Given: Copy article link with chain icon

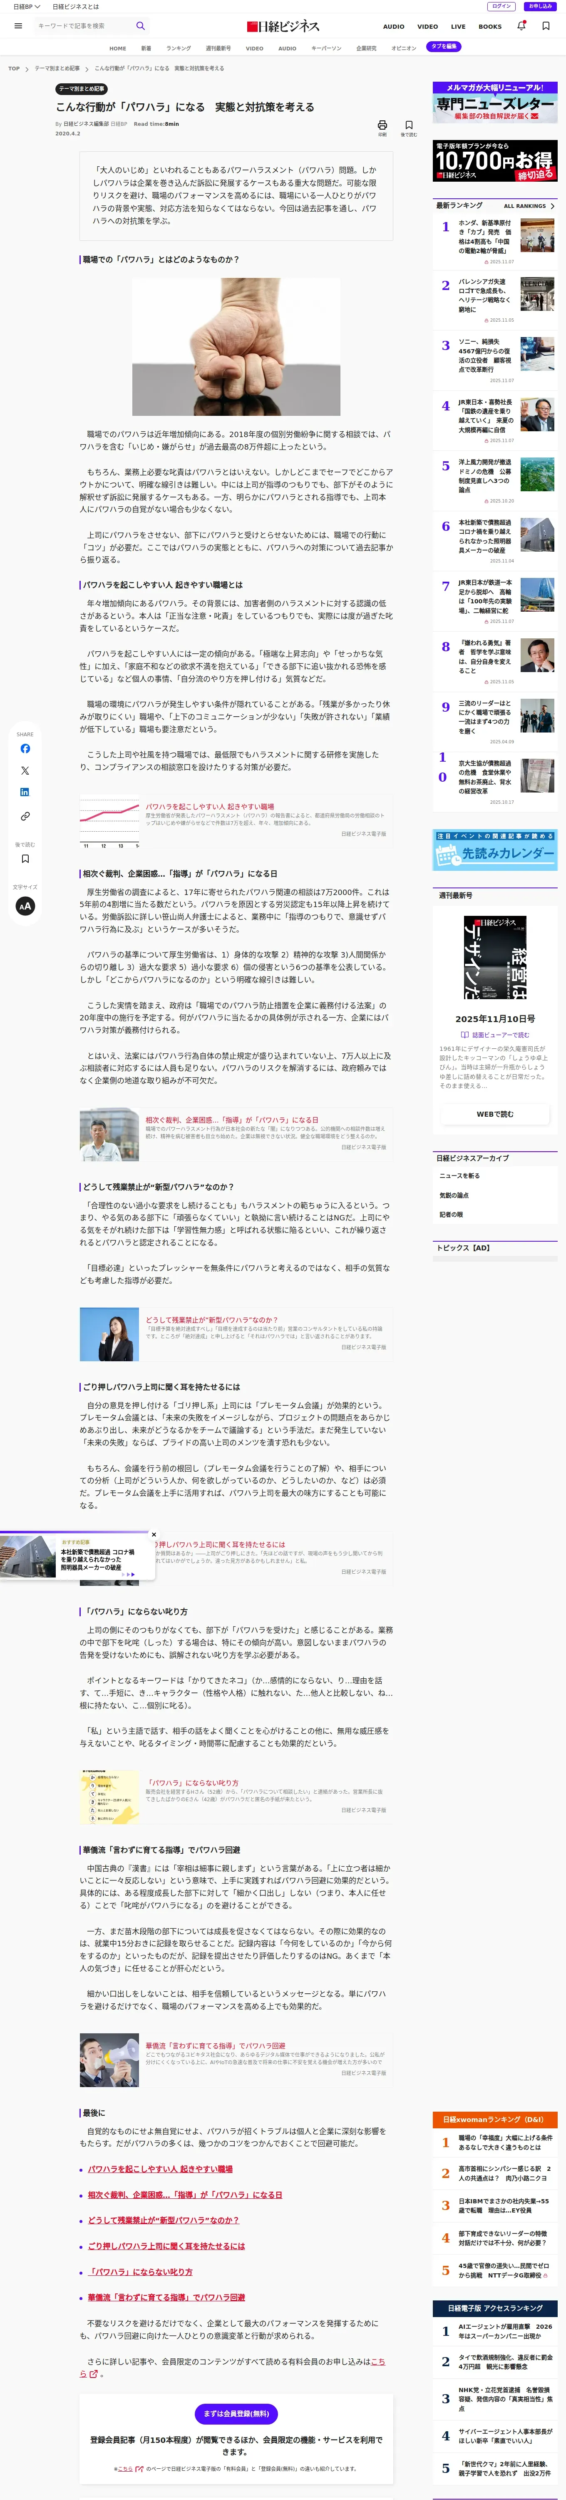Looking at the screenshot, I should [x=25, y=816].
